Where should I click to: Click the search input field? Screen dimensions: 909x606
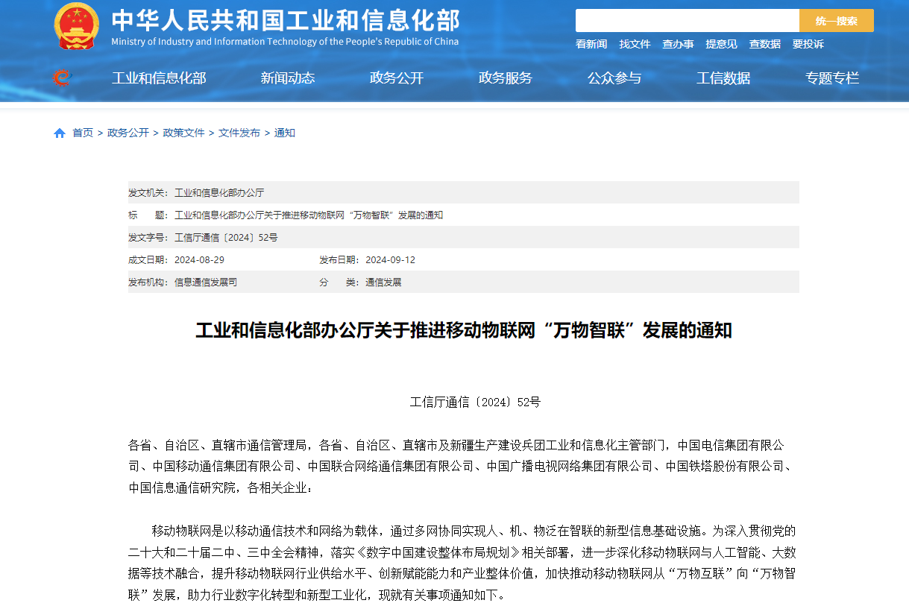click(687, 21)
